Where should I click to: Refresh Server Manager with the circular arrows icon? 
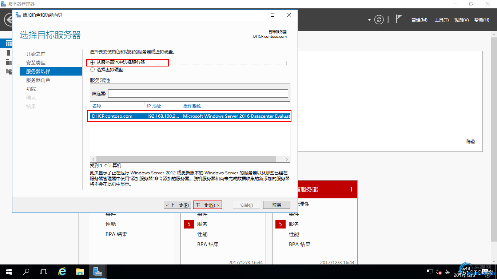[x=379, y=20]
